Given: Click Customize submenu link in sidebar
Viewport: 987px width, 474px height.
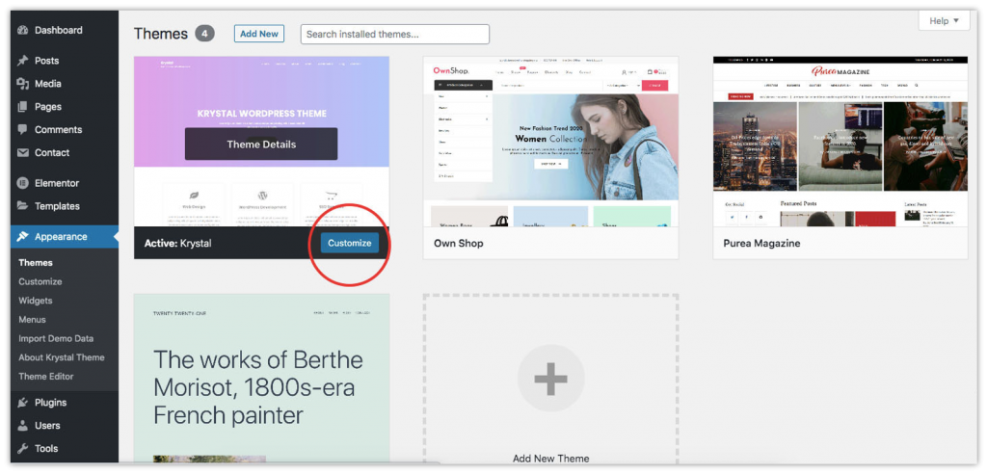Looking at the screenshot, I should coord(40,281).
